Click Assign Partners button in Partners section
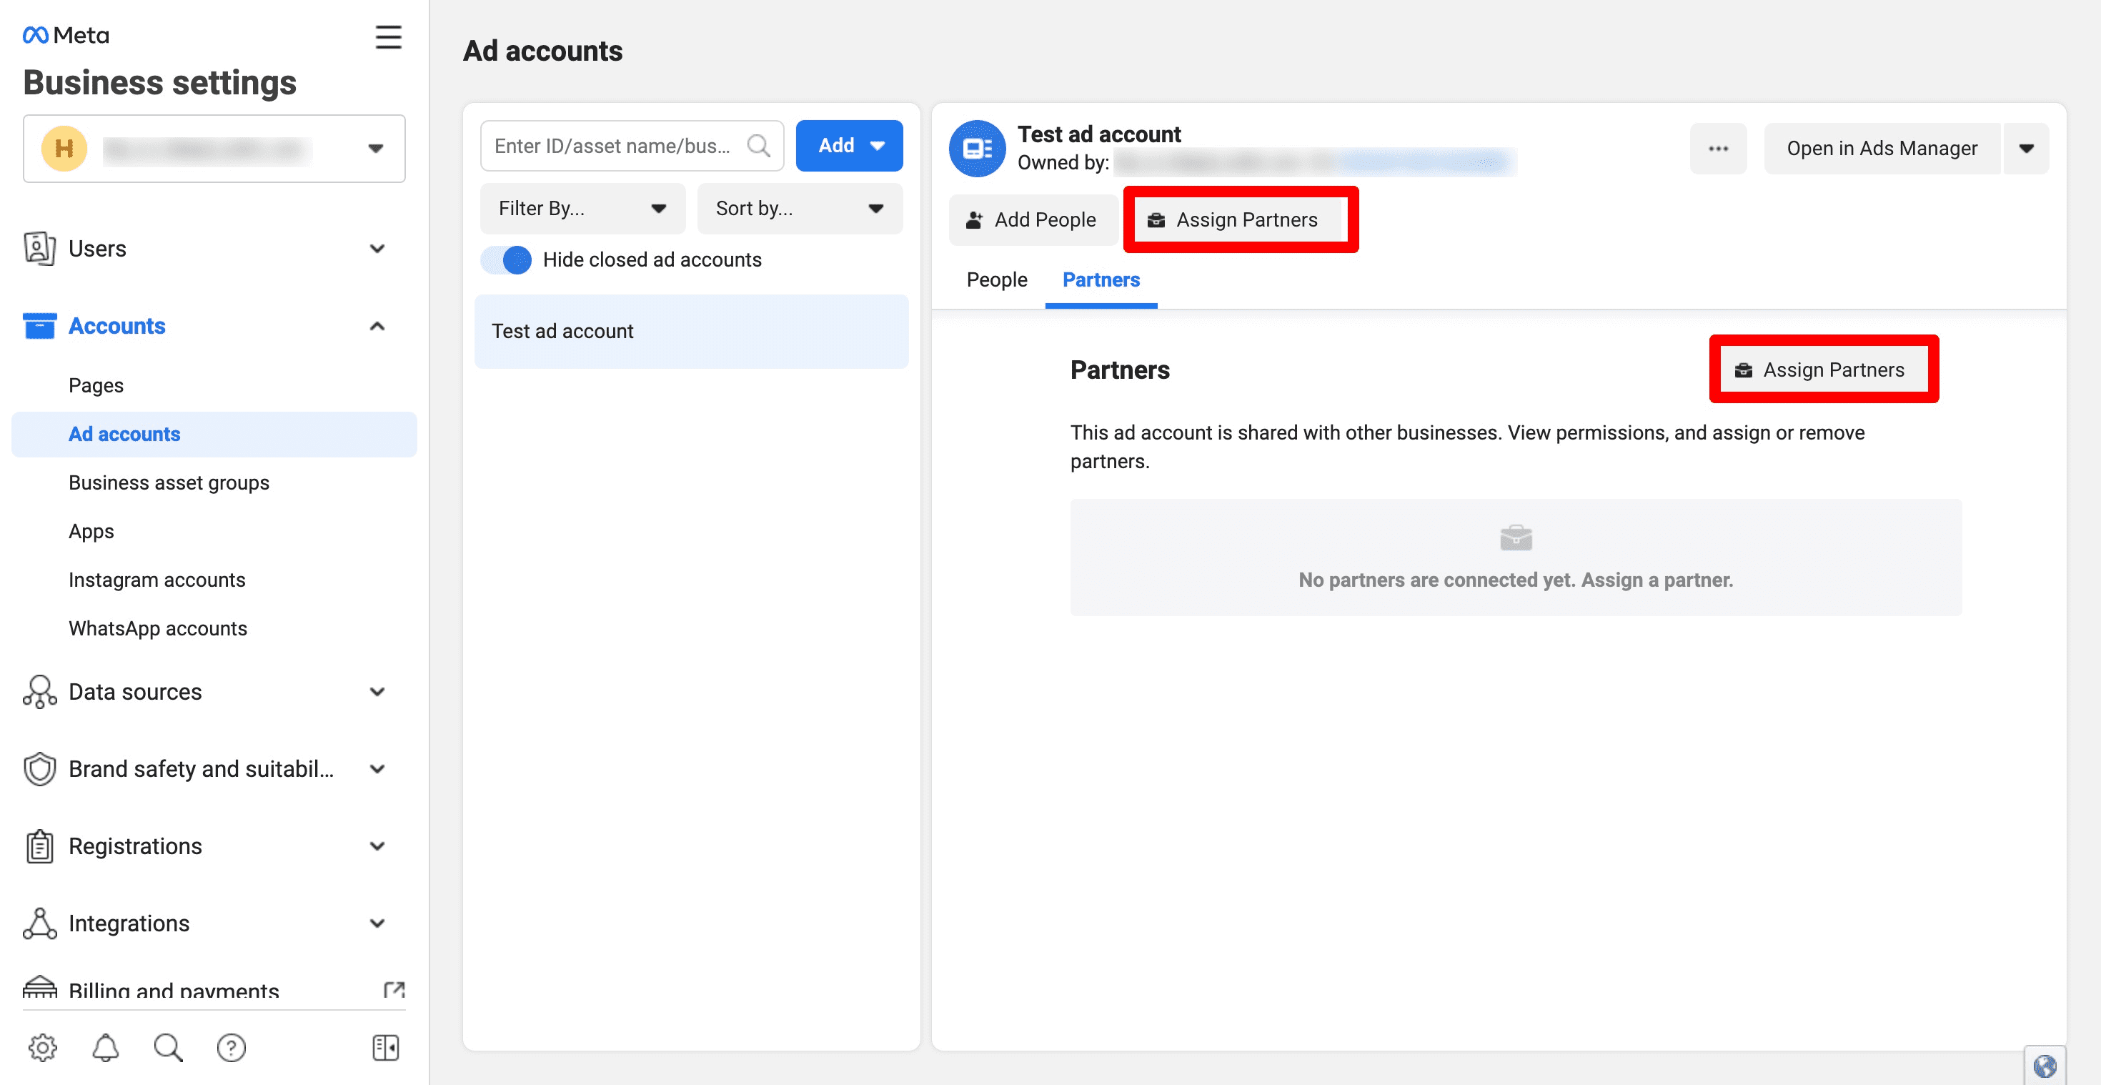This screenshot has height=1085, width=2101. tap(1823, 370)
